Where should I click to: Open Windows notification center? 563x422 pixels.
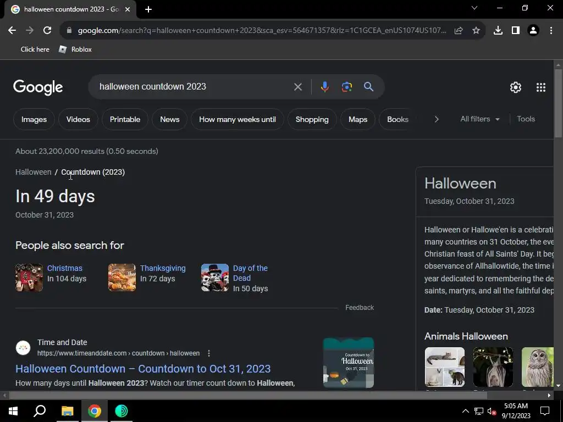[x=545, y=411]
